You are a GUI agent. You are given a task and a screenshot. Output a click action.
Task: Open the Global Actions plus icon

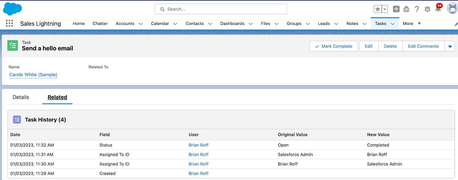pos(396,9)
